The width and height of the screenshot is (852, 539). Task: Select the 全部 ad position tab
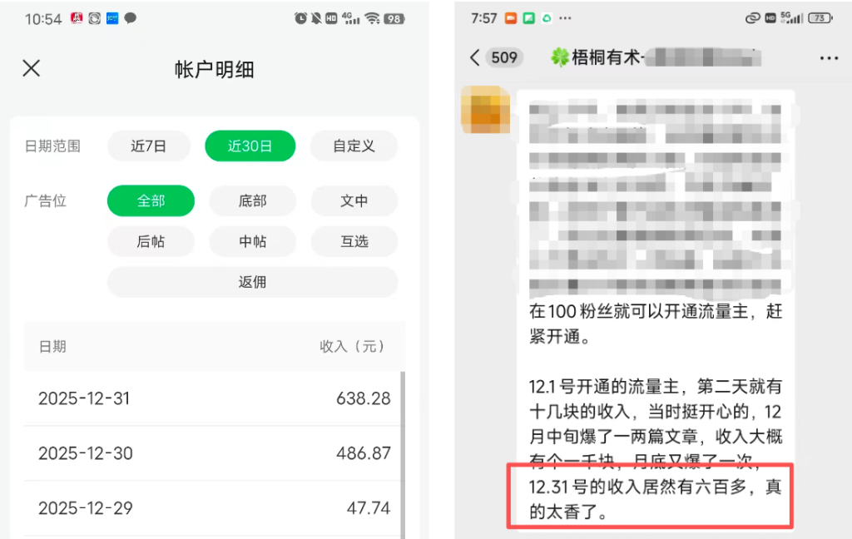(151, 200)
